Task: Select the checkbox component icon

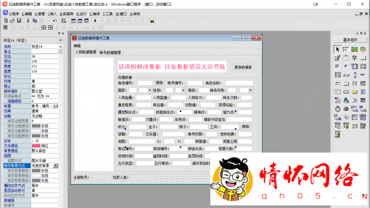Action: pyautogui.click(x=337, y=66)
